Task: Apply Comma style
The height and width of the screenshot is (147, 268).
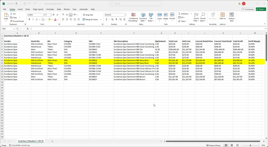Action: 116,19
